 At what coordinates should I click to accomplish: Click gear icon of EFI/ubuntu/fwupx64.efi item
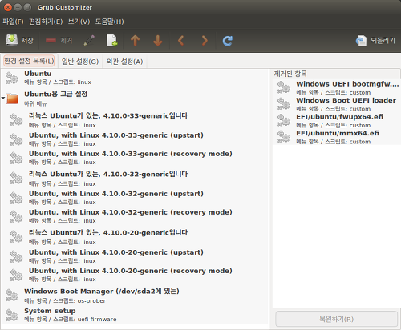(x=284, y=120)
